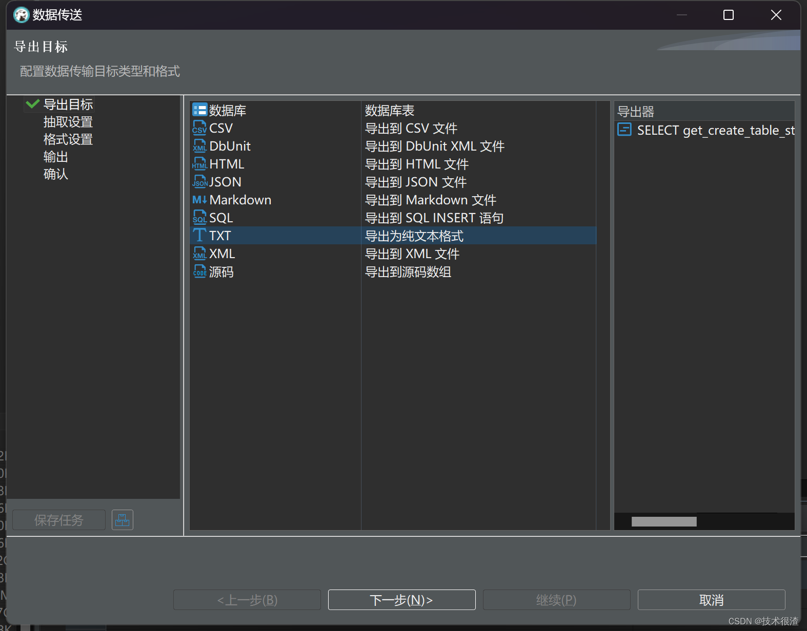Select the 数据库表 description row

click(390, 110)
